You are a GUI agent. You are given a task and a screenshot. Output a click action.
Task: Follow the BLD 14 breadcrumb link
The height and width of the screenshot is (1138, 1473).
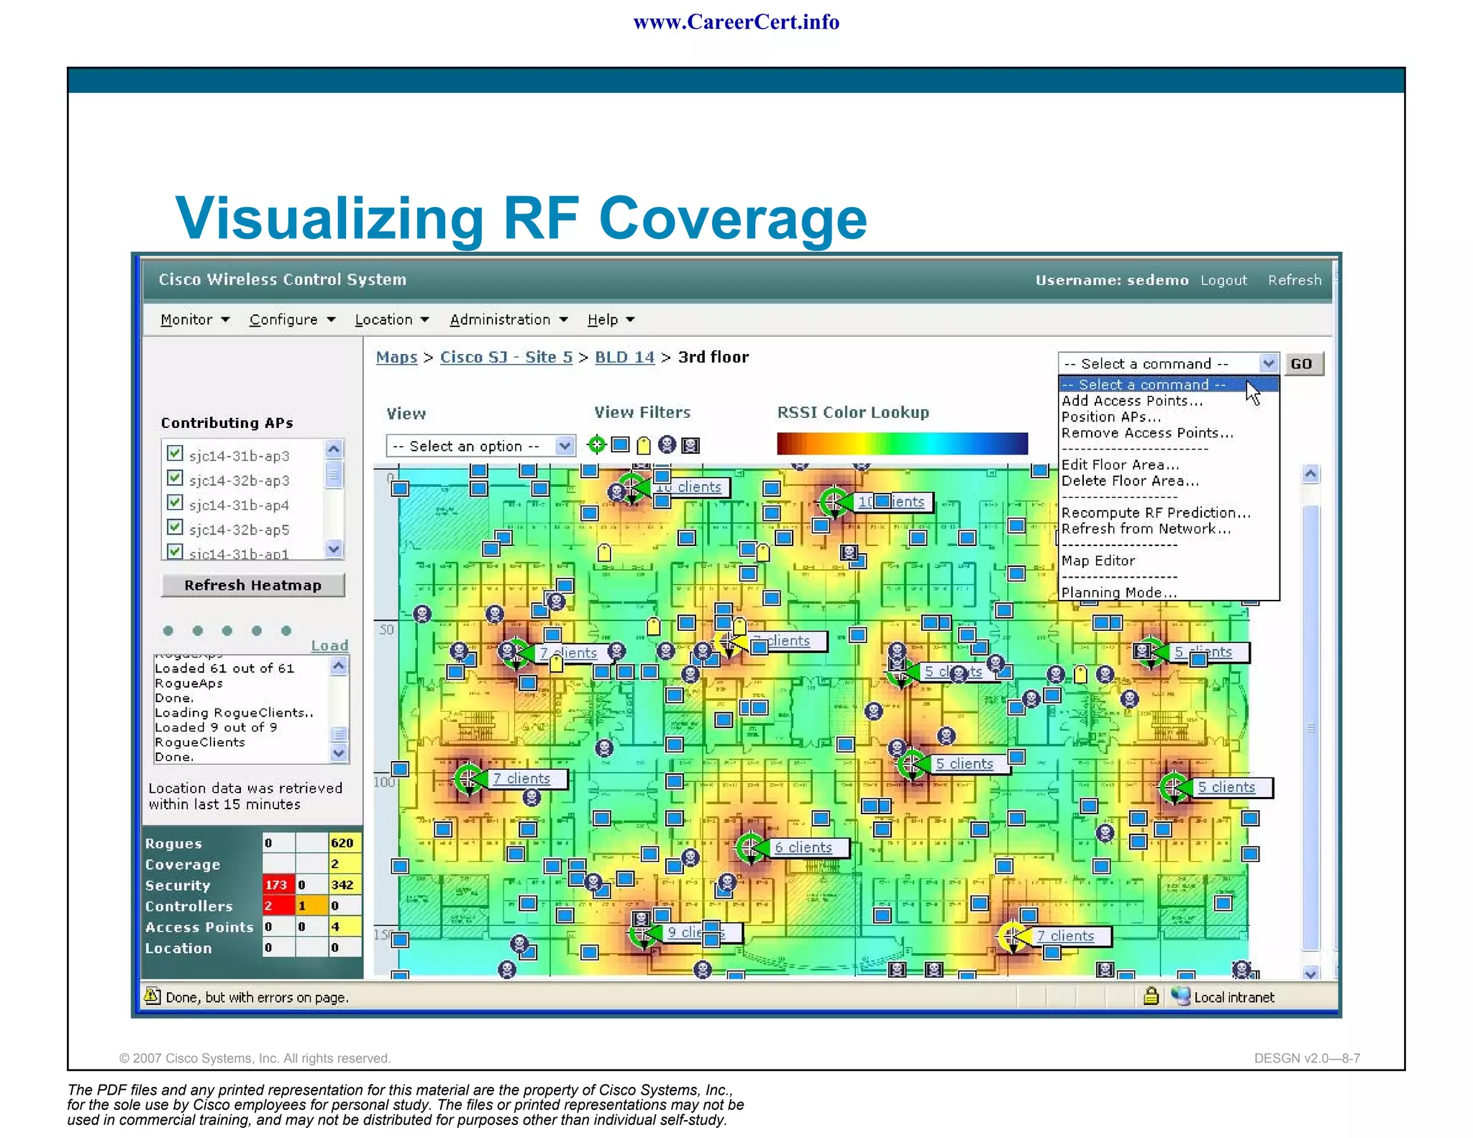click(x=624, y=357)
